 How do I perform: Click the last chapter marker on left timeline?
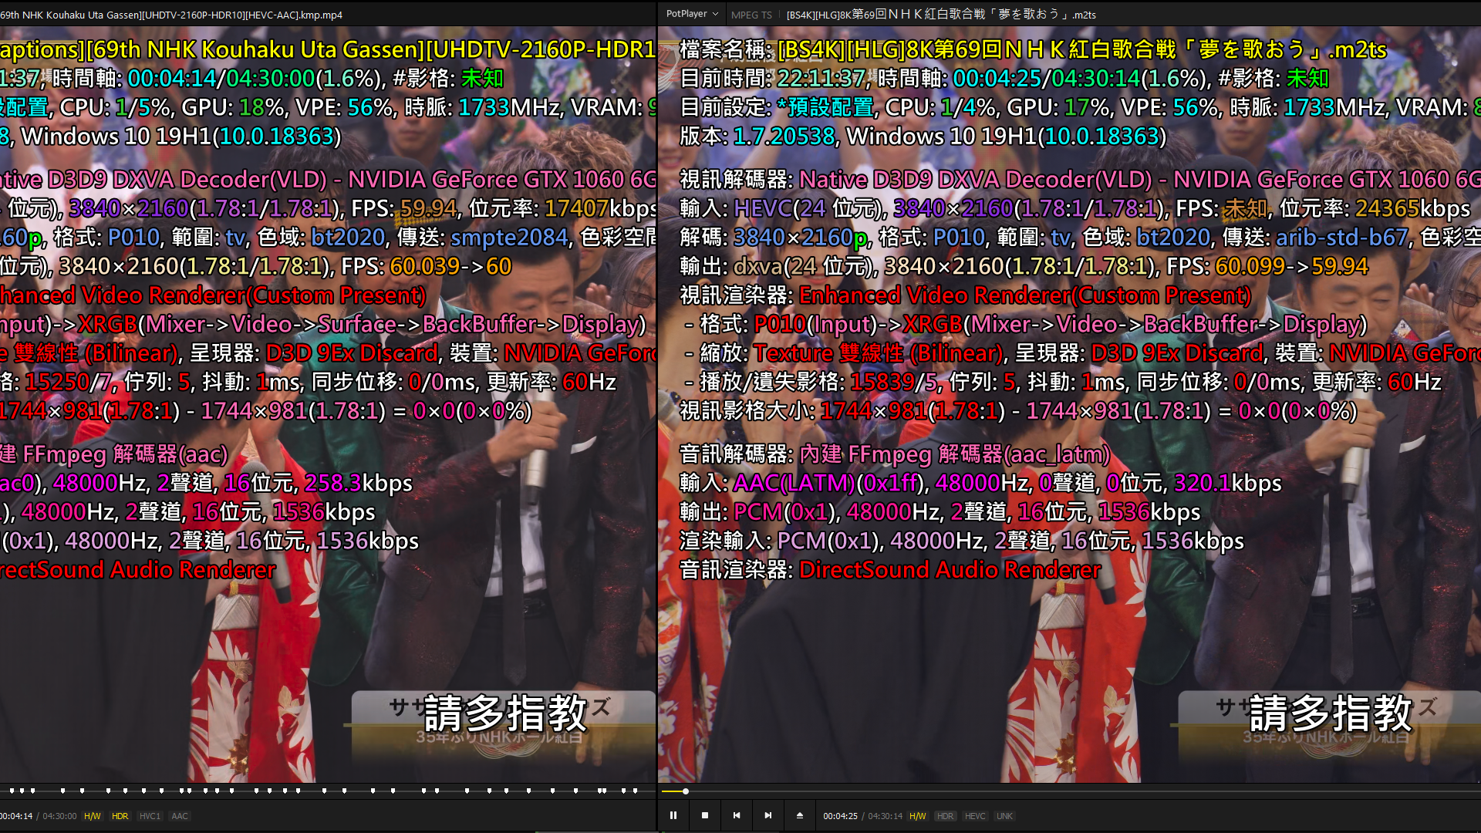[635, 791]
